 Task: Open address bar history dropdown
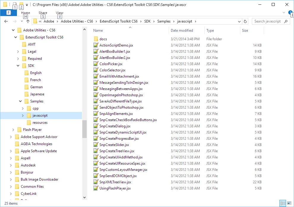(239, 21)
